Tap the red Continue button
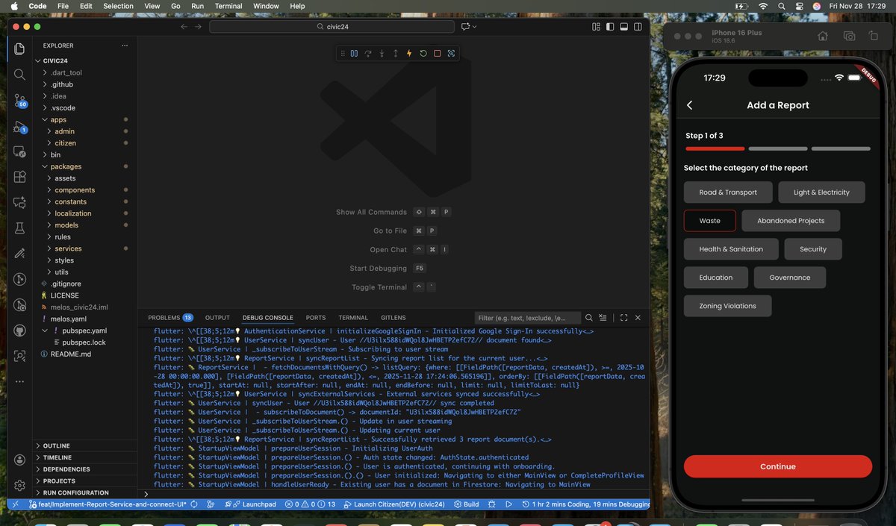896x526 pixels. (778, 466)
